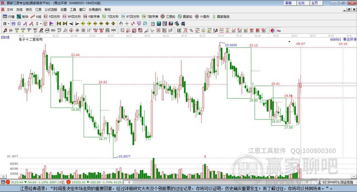Open the T数字表 tool
This screenshot has width=357, height=192.
[150, 17]
